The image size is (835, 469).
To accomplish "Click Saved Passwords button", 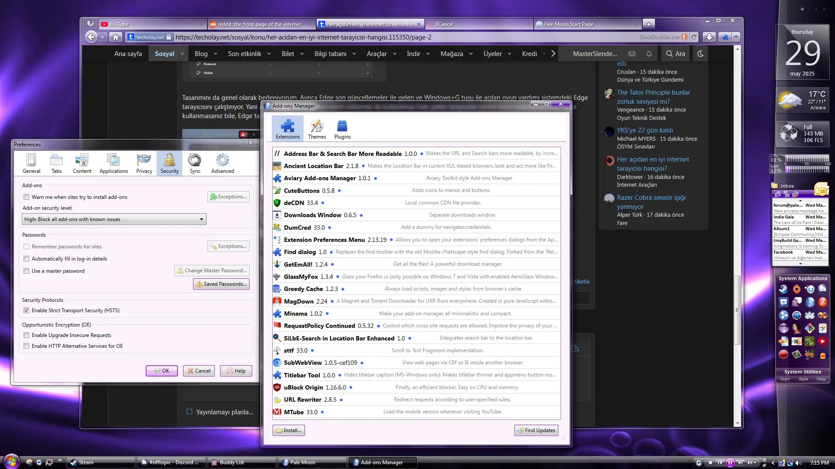I will point(221,284).
